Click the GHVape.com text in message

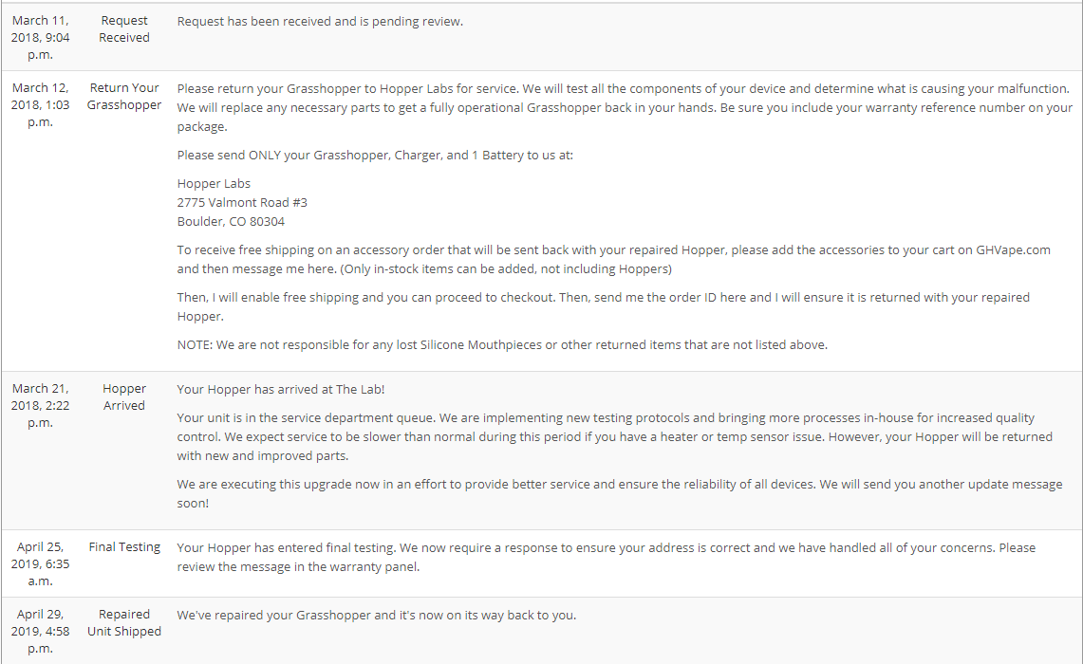(x=1013, y=249)
